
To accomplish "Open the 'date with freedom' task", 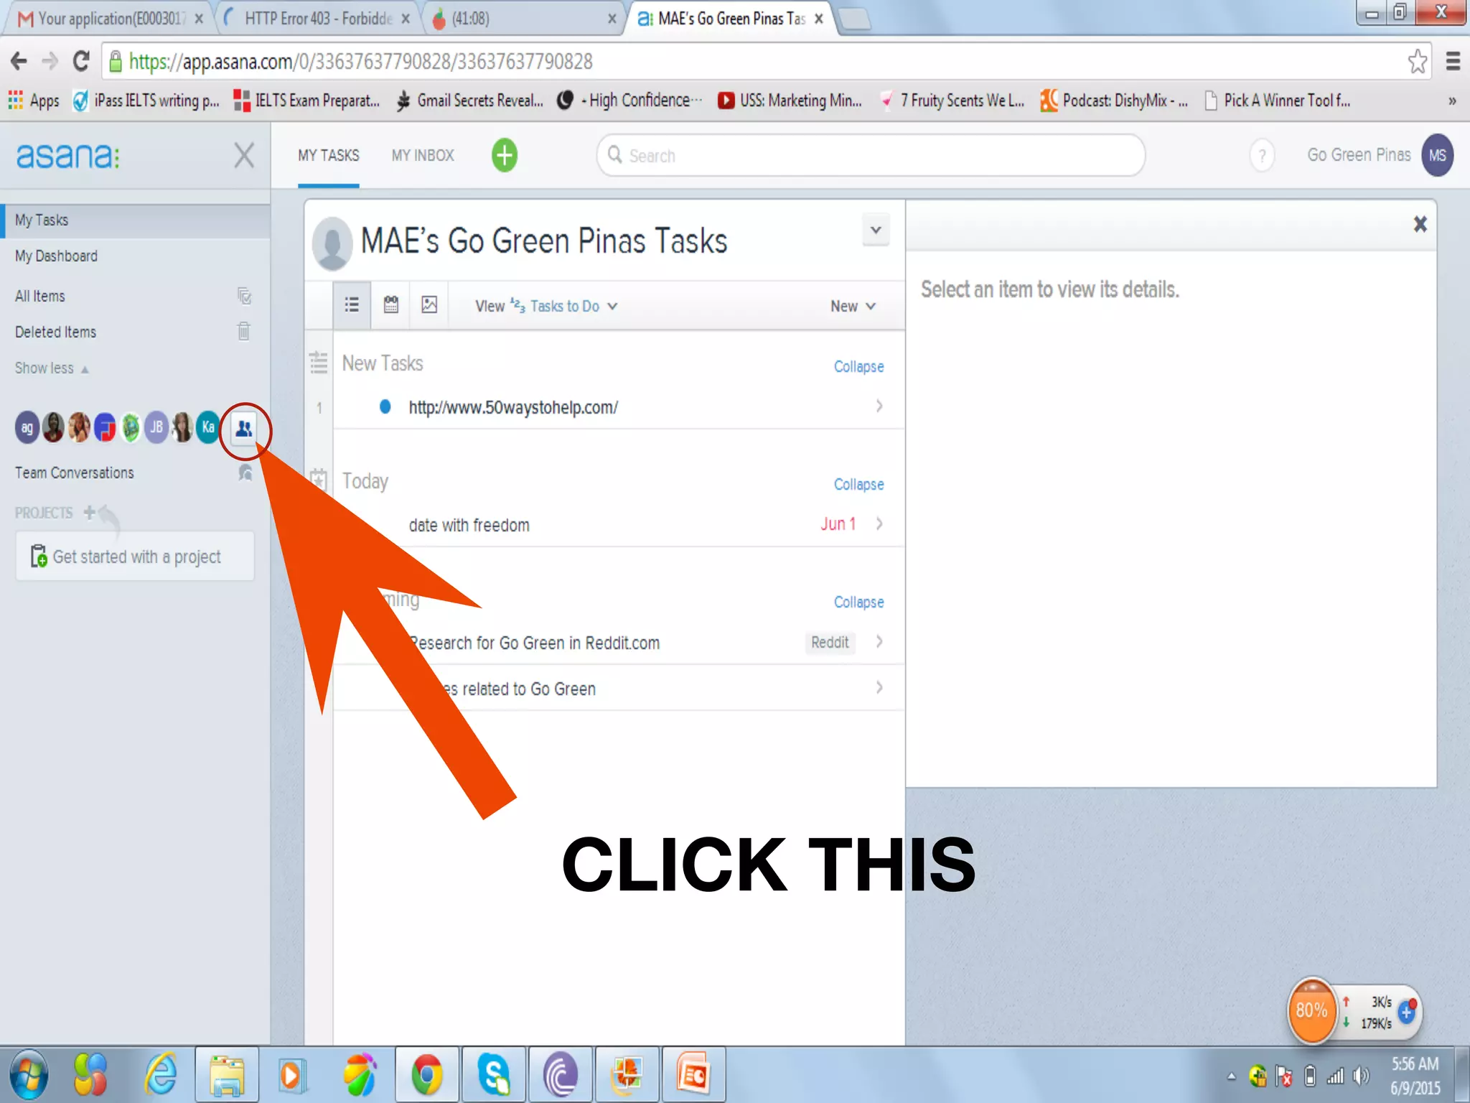I will point(469,525).
